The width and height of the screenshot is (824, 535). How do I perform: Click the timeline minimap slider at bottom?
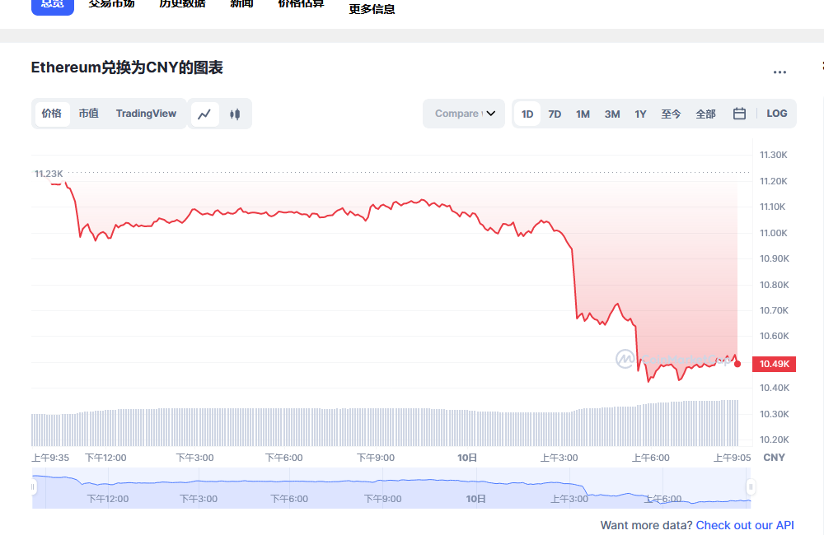(391, 486)
